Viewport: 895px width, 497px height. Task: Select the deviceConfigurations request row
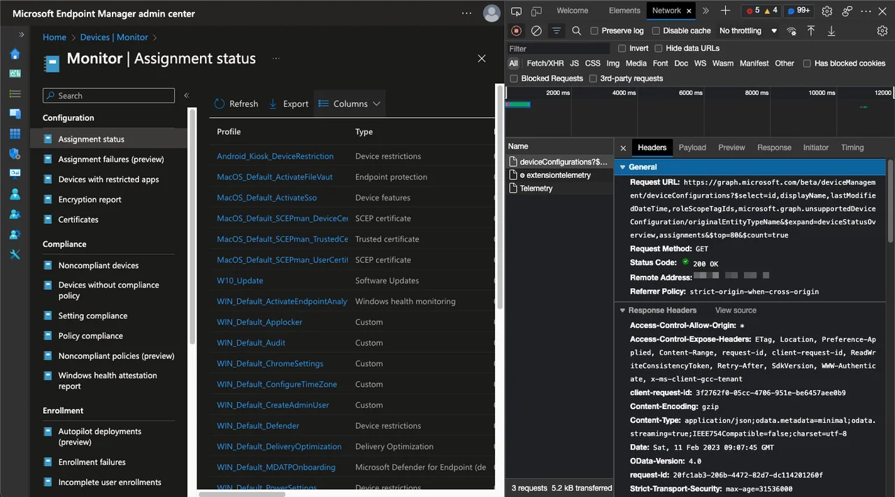559,162
